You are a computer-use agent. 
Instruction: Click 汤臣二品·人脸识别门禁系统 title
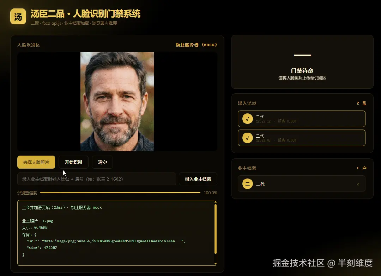point(85,14)
